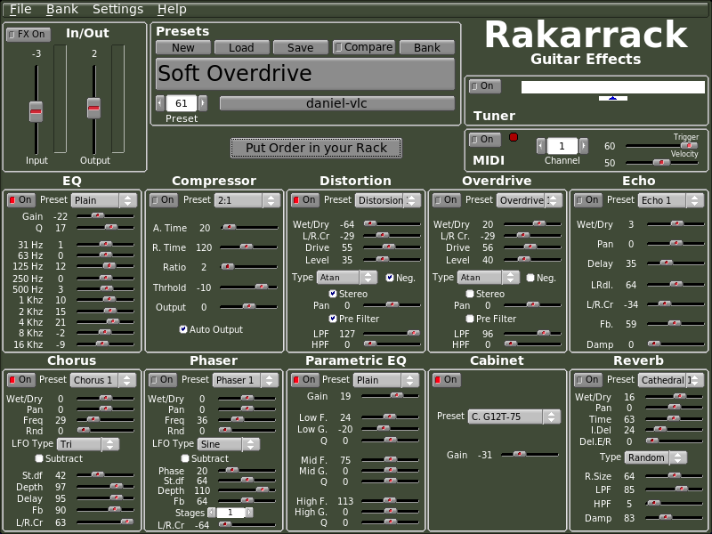The image size is (712, 534).
Task: Enable Subtract in the Chorus panel
Action: (x=37, y=458)
